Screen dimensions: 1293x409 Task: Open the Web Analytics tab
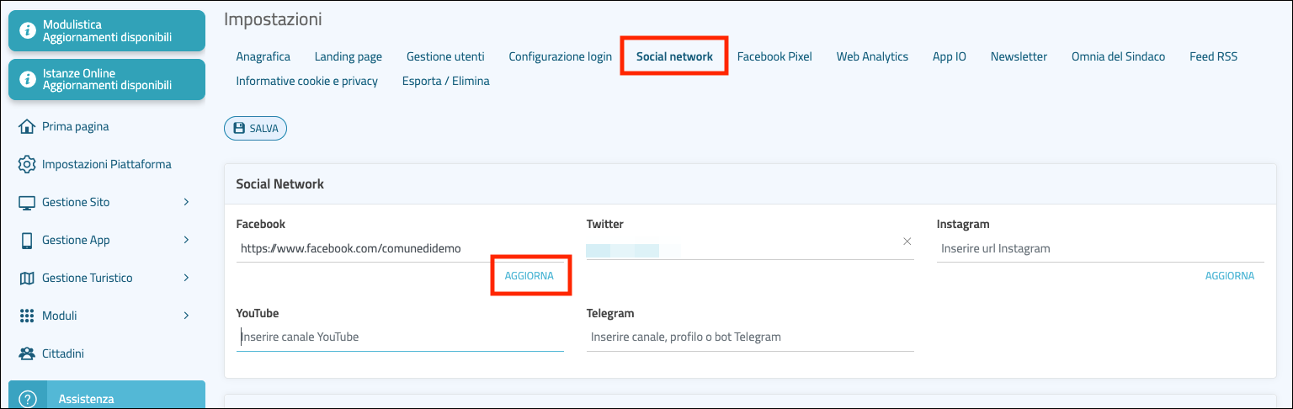click(872, 56)
